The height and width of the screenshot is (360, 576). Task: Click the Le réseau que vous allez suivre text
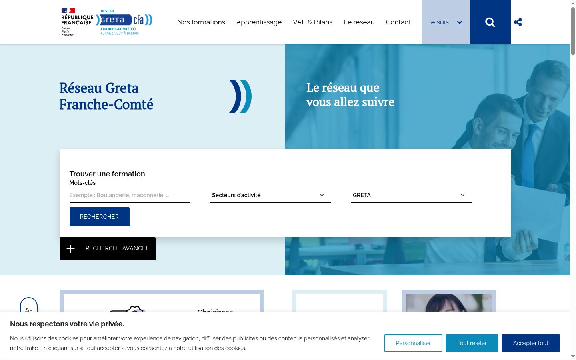tap(350, 95)
